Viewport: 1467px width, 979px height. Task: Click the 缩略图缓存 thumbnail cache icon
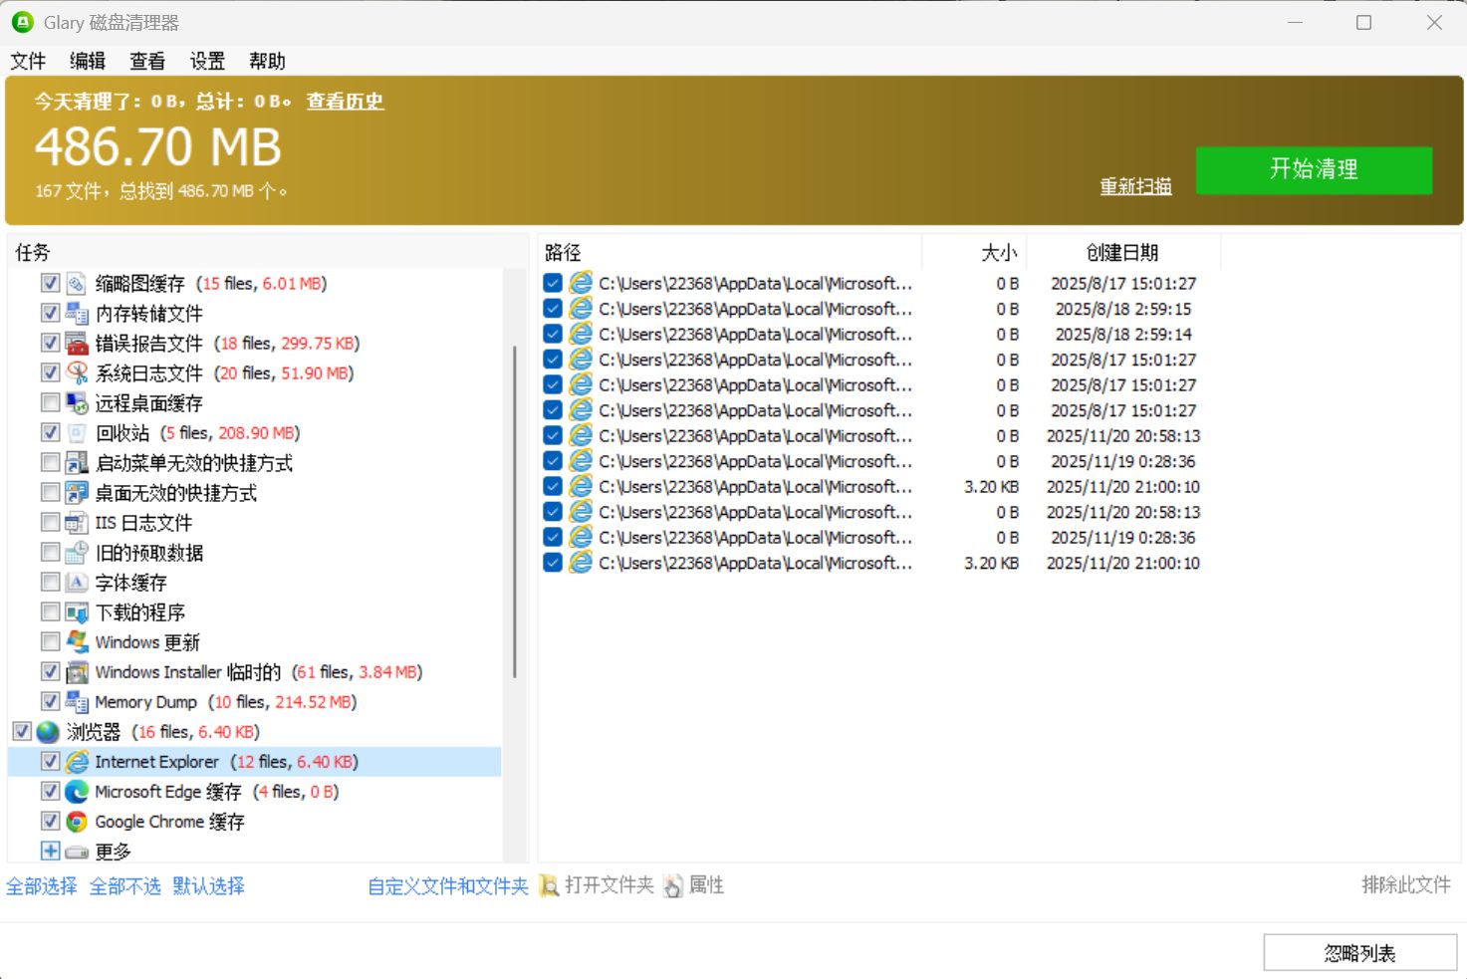pos(76,283)
